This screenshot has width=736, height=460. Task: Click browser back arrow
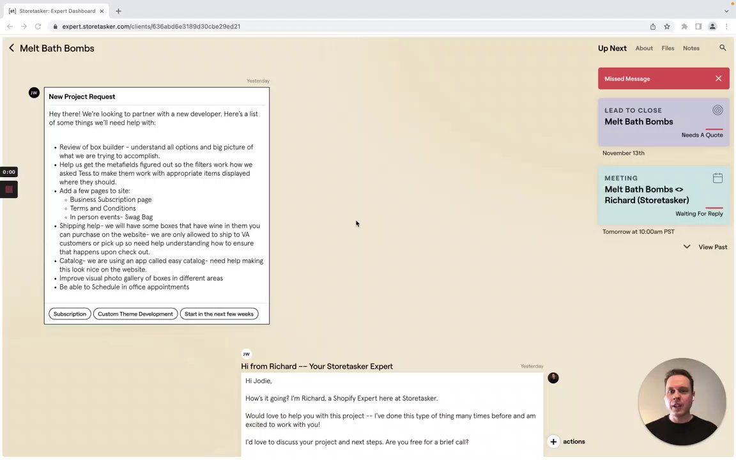pyautogui.click(x=10, y=26)
